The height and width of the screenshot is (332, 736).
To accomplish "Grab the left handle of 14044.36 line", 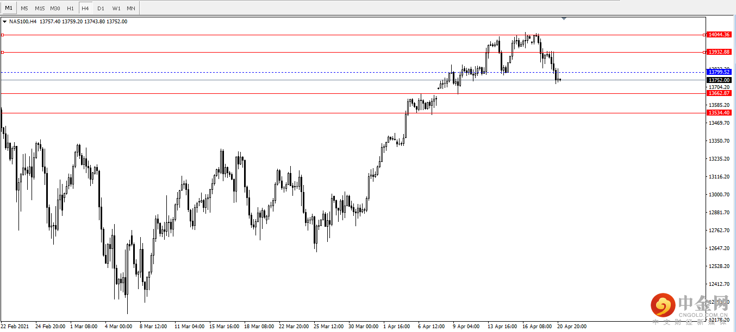I will (x=2, y=35).
